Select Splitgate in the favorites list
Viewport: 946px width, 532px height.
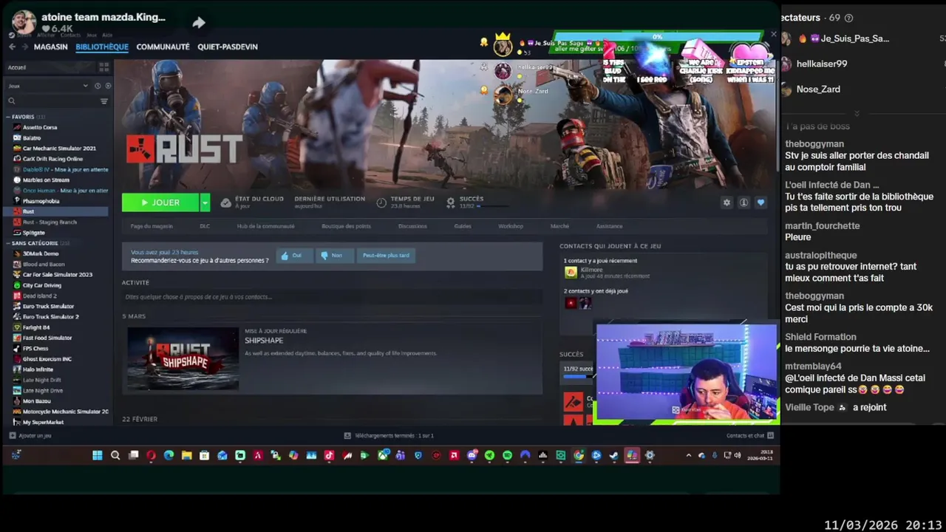click(33, 233)
